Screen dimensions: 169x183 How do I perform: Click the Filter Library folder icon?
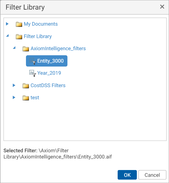pos(19,36)
